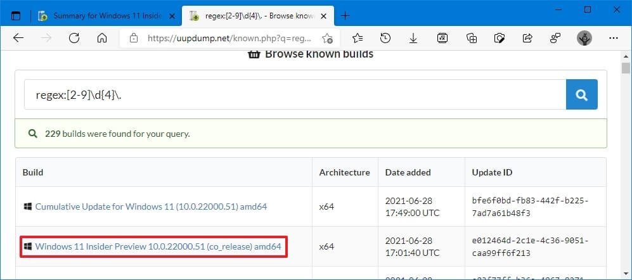The width and height of the screenshot is (632, 280).
Task: Click the blue search magnifier button
Action: [x=581, y=95]
